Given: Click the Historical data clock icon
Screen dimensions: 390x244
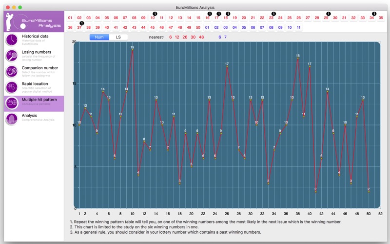Looking at the screenshot, I should click(11, 40).
